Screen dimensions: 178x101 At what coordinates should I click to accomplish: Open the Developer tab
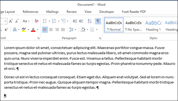(x=107, y=12)
